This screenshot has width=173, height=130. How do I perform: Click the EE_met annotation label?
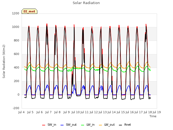(29, 11)
